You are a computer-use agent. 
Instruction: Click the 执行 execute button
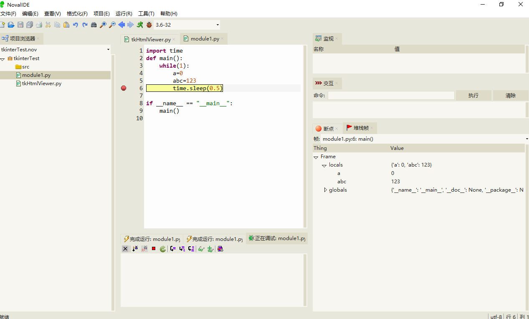[473, 96]
